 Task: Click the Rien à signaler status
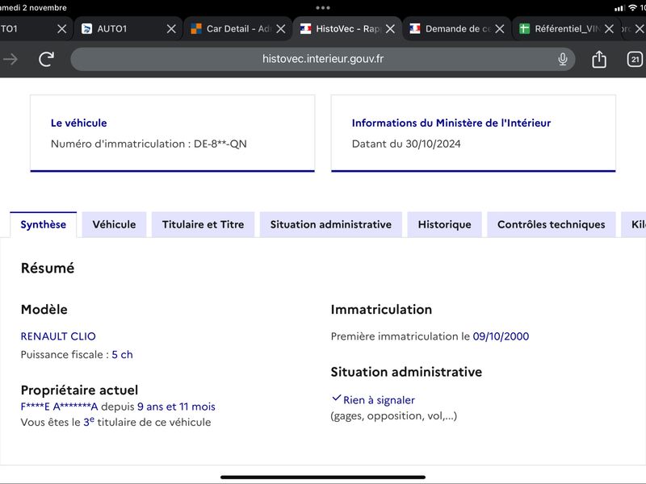coord(379,400)
